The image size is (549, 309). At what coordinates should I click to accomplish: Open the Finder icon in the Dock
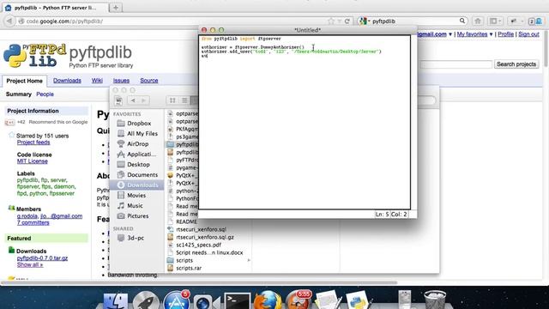point(116,300)
